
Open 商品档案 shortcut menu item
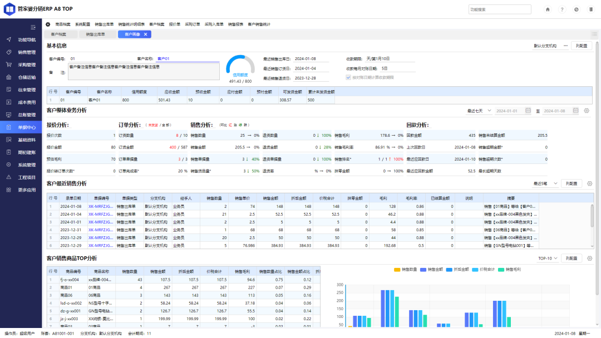click(63, 24)
